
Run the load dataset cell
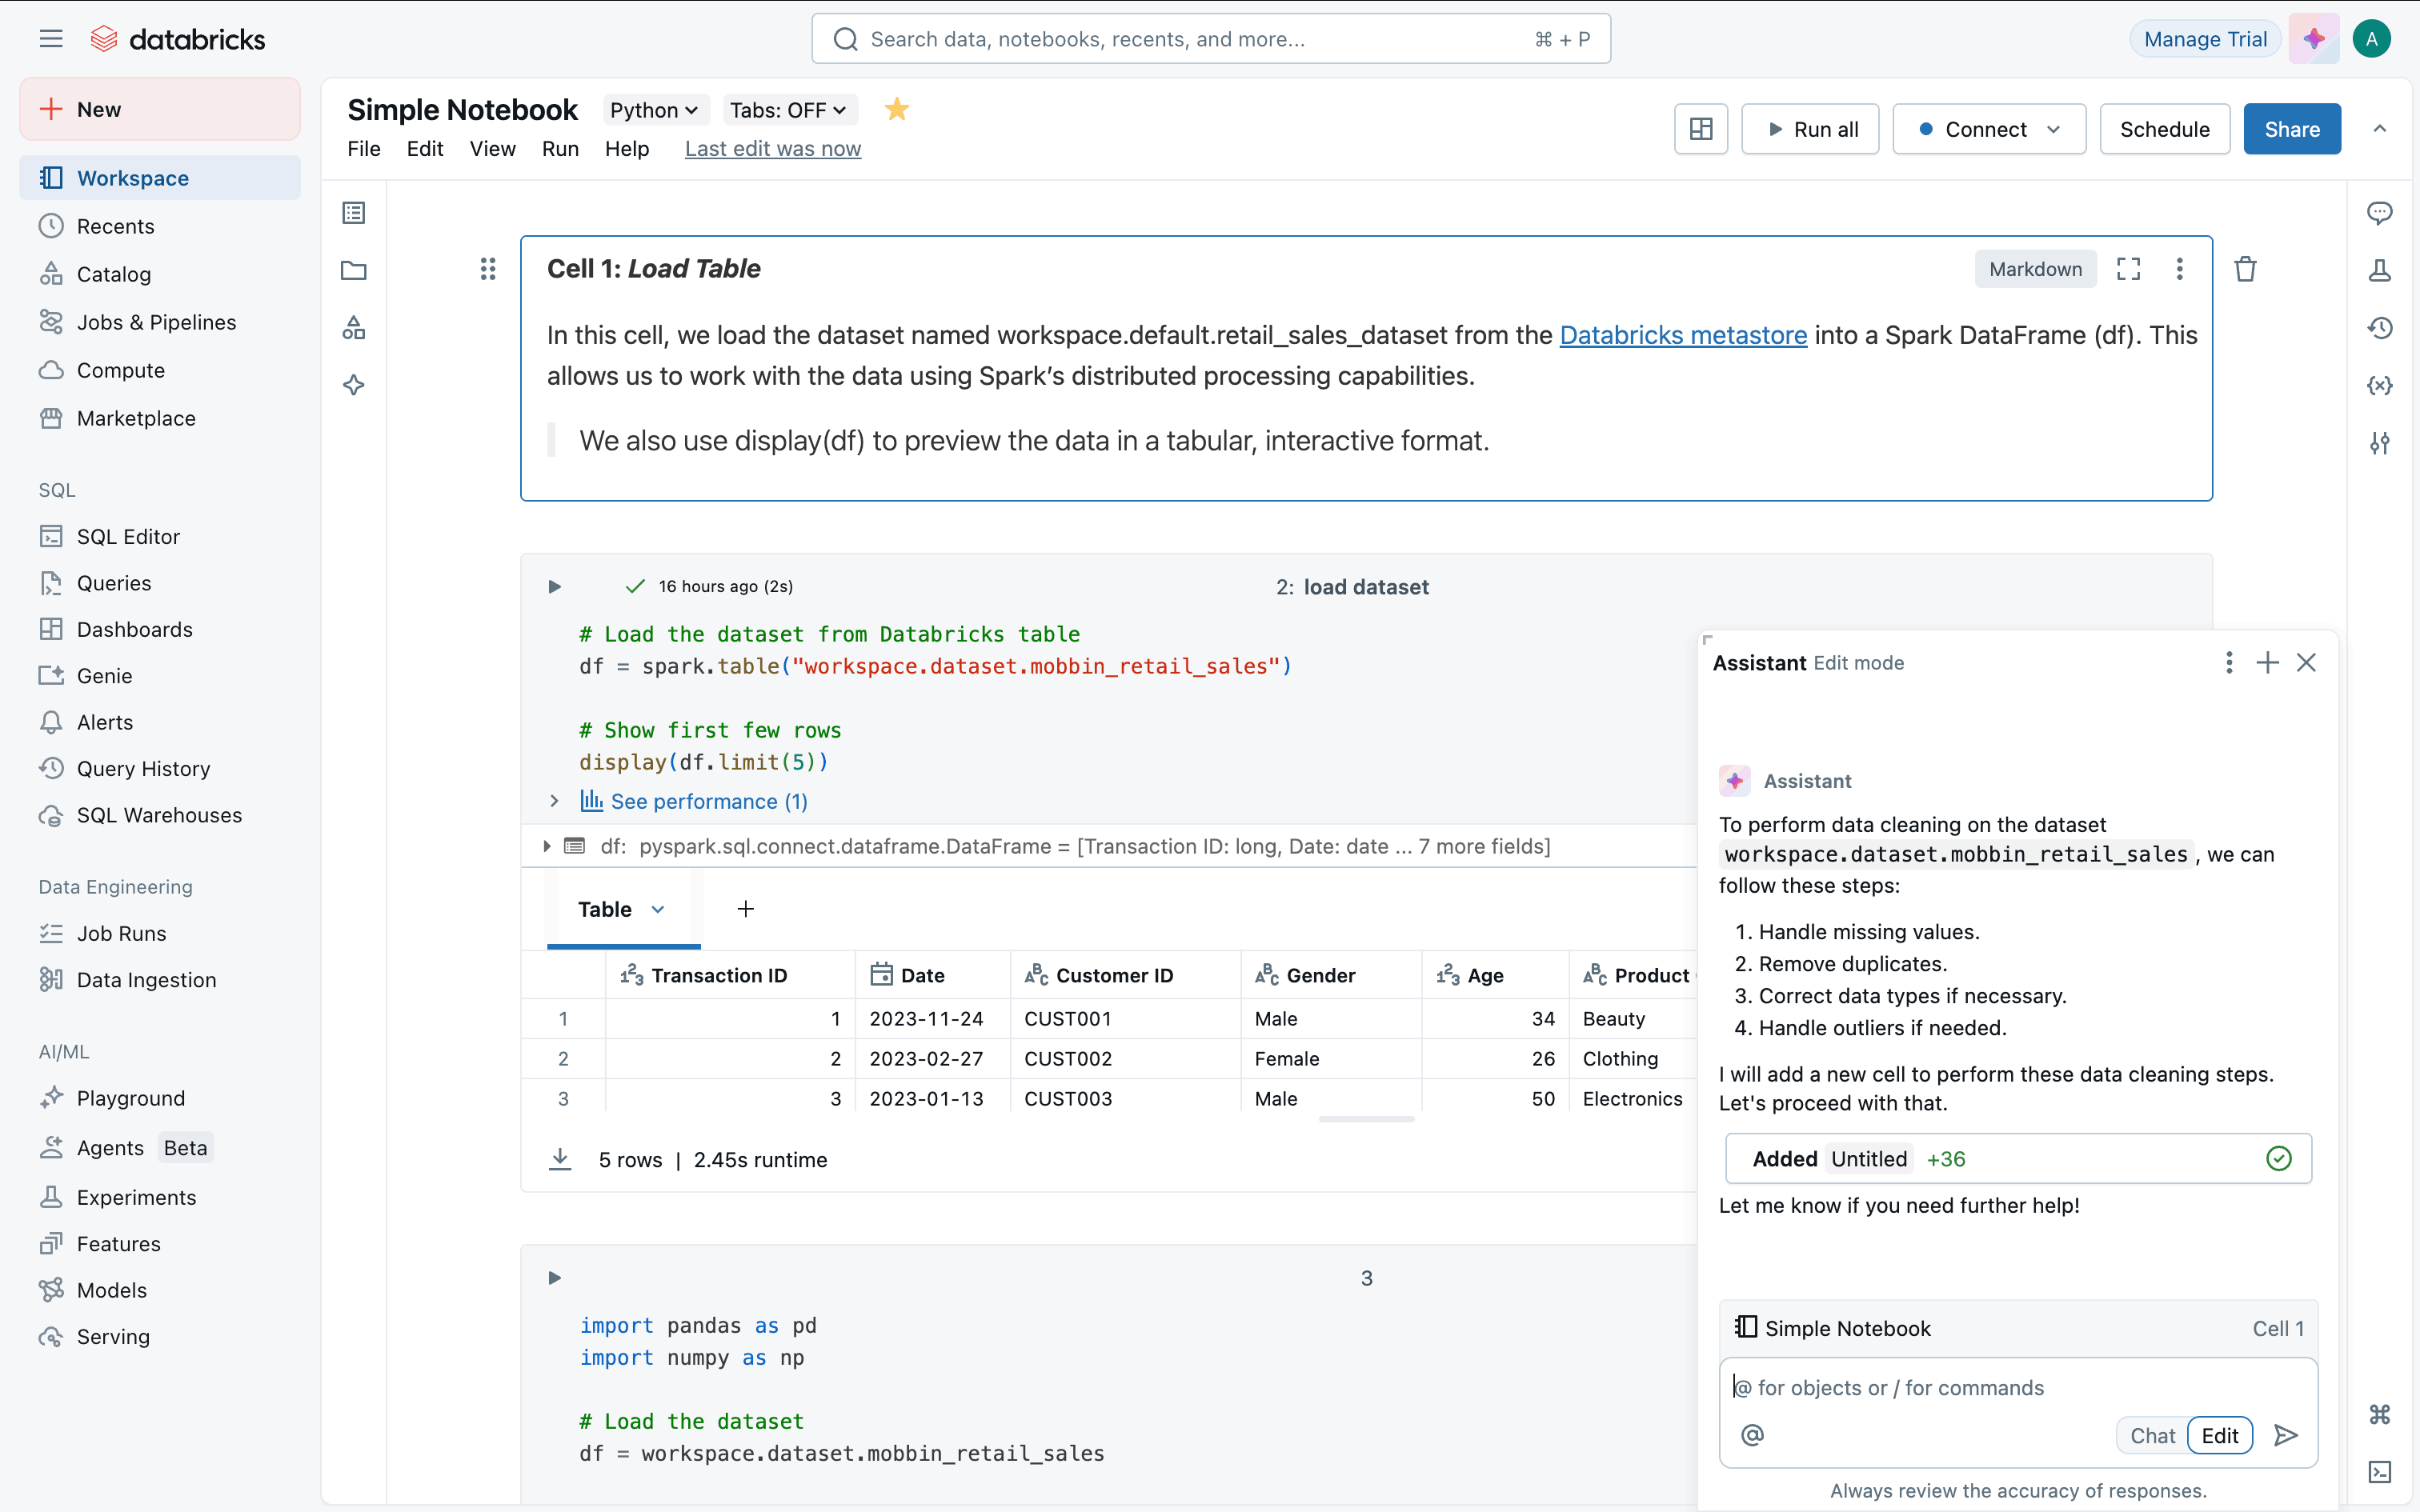555,587
